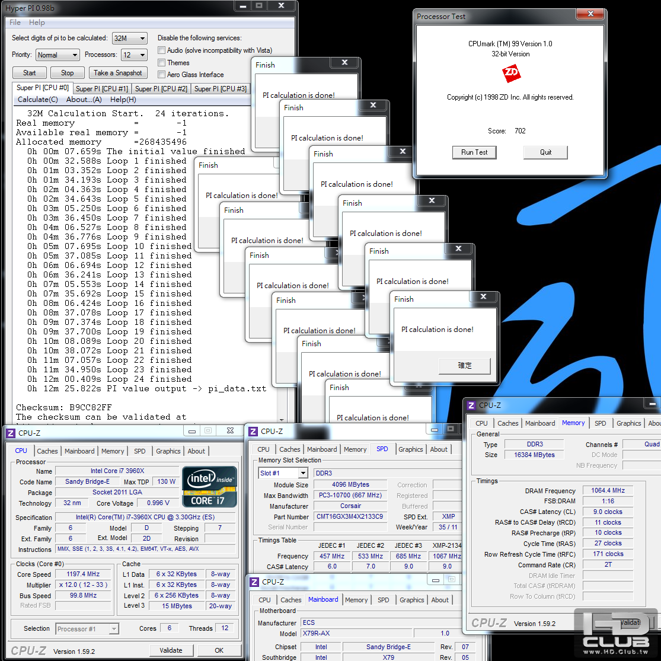Select Caches tab in CPU-Z Mainboard window
Screen dimensions: 661x661
[x=291, y=600]
